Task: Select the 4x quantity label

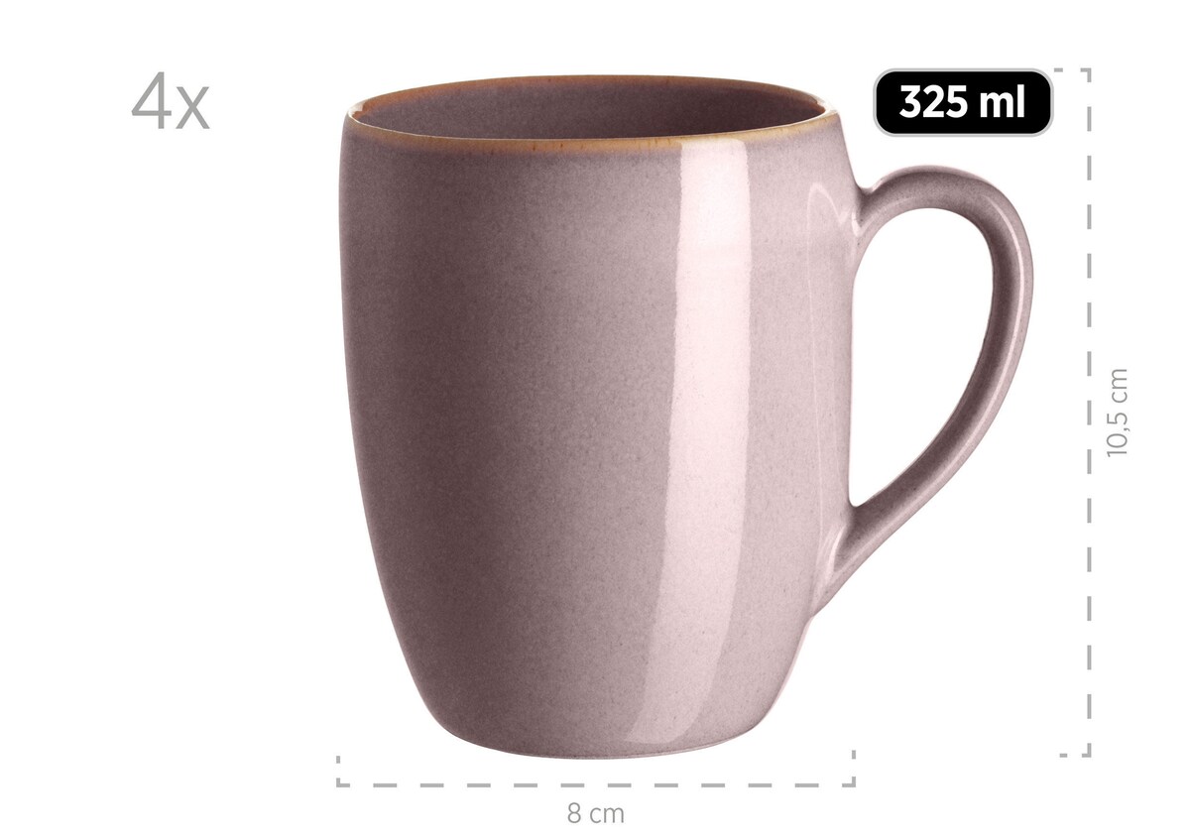Action: (171, 103)
